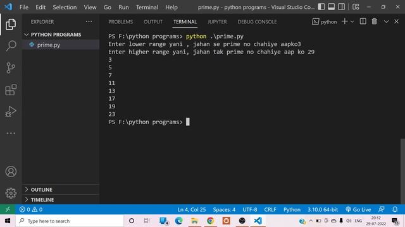This screenshot has height=227, width=405.
Task: Launch Google Chrome from taskbar
Action: 210,221
